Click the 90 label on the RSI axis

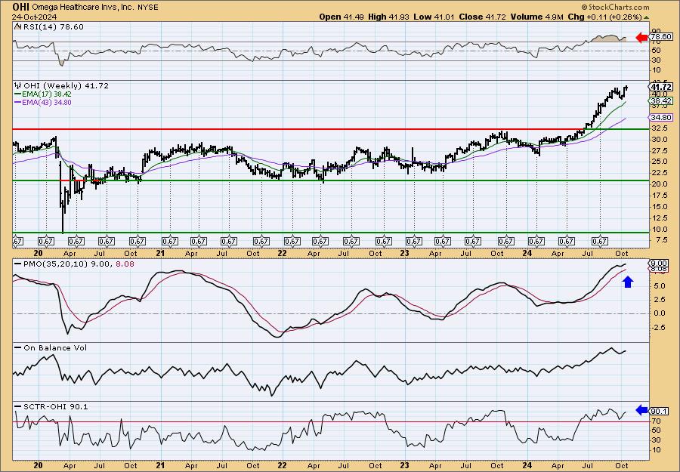point(656,31)
